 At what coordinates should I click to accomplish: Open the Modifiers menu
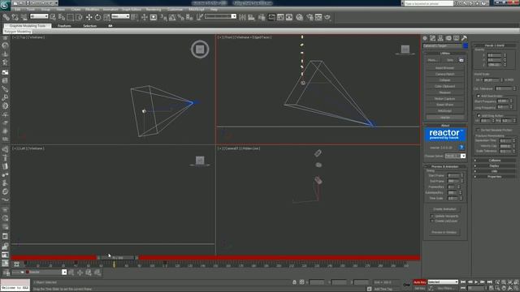click(92, 10)
